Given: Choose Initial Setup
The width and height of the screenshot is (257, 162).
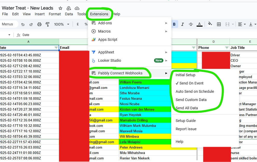Looking at the screenshot, I should (x=185, y=75).
